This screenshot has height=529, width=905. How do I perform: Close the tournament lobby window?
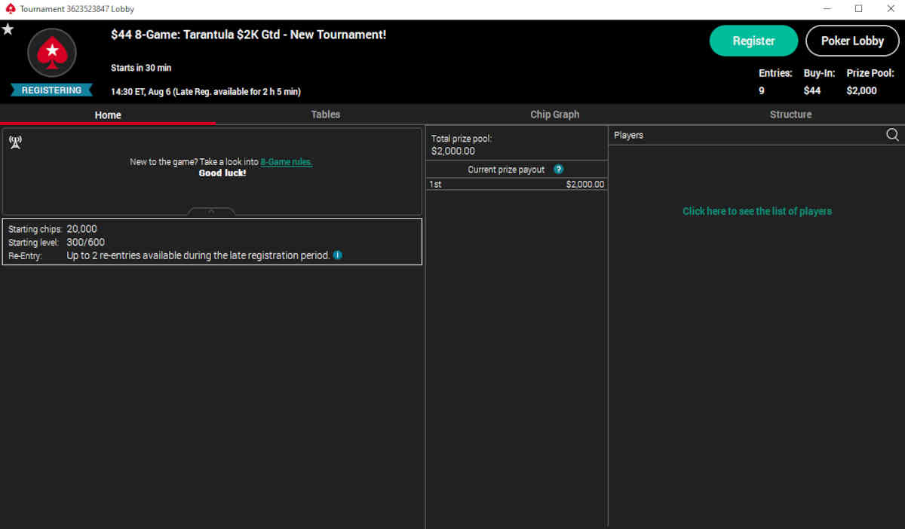(x=891, y=9)
